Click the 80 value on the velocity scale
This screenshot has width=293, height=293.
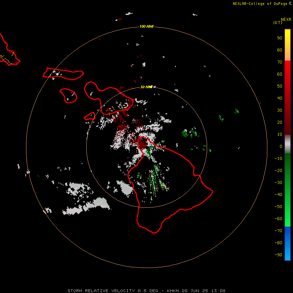[x=280, y=50]
